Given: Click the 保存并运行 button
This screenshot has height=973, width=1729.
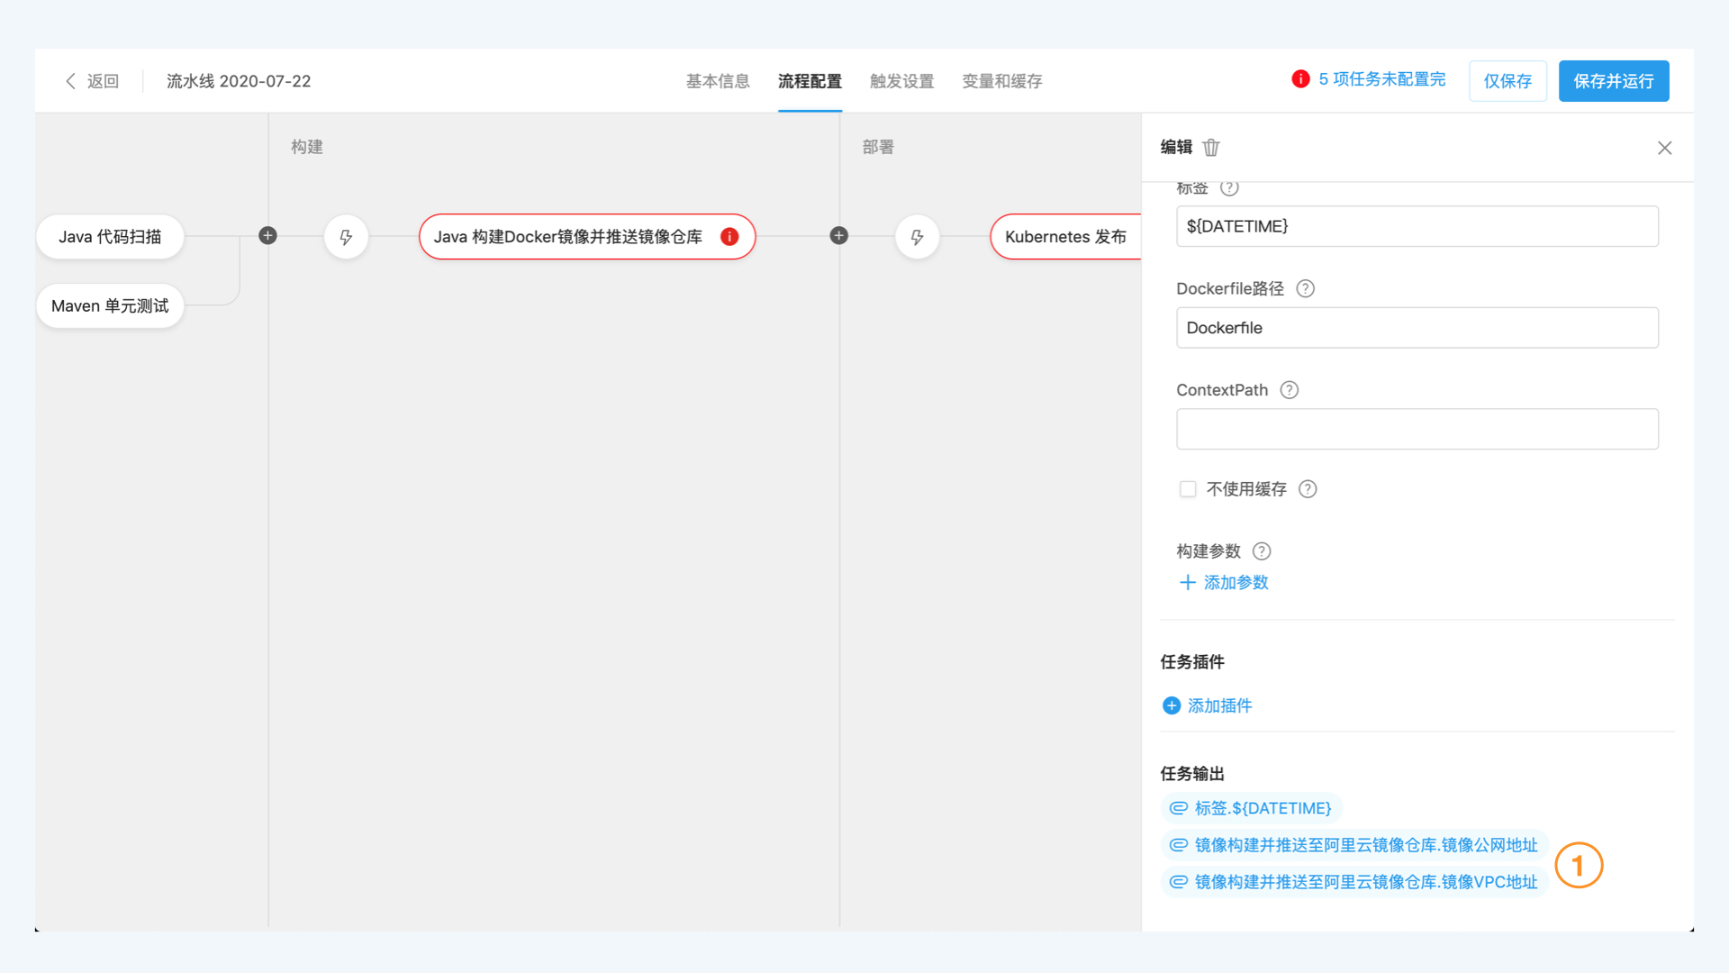Looking at the screenshot, I should coord(1613,81).
